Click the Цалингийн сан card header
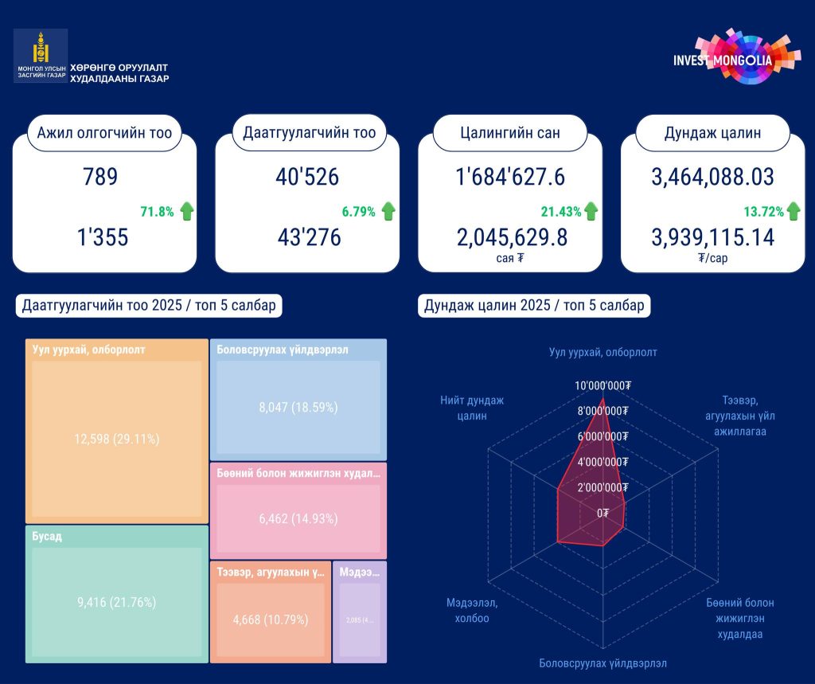The image size is (815, 684). point(510,133)
